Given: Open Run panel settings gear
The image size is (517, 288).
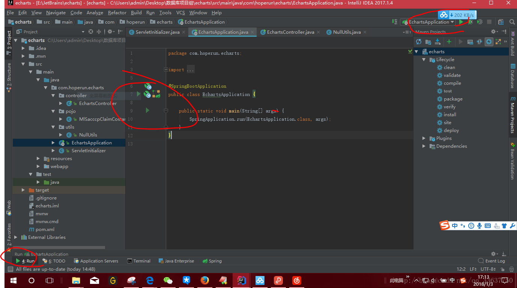Looking at the screenshot, I should 494,254.
